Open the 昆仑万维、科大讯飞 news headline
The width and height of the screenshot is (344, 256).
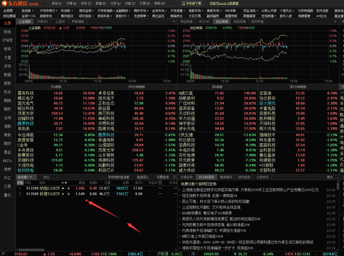(216, 201)
